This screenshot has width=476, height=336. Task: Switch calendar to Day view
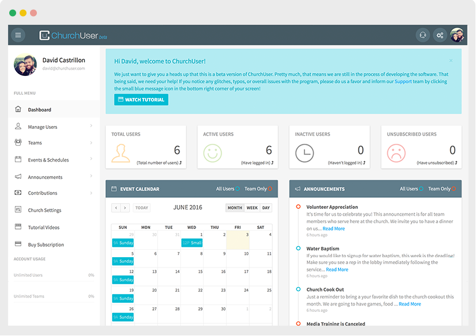click(x=266, y=208)
